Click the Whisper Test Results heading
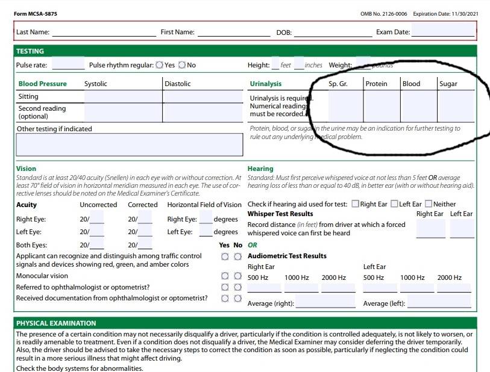Image resolution: width=490 pixels, height=372 pixels. point(280,214)
